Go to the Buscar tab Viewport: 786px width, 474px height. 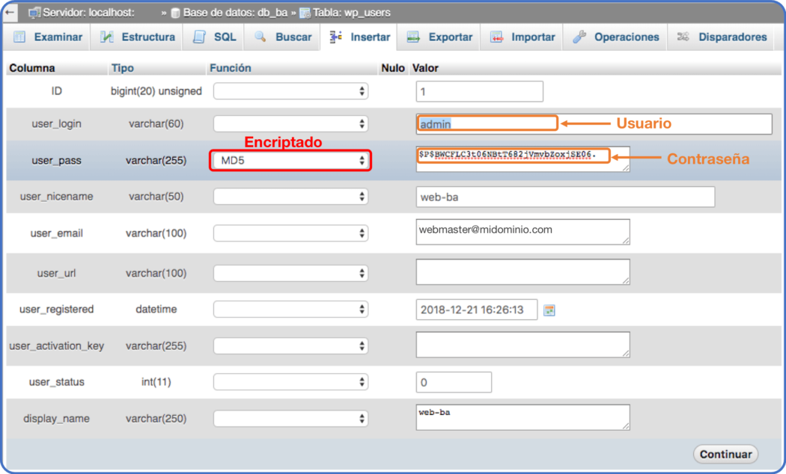pos(283,37)
